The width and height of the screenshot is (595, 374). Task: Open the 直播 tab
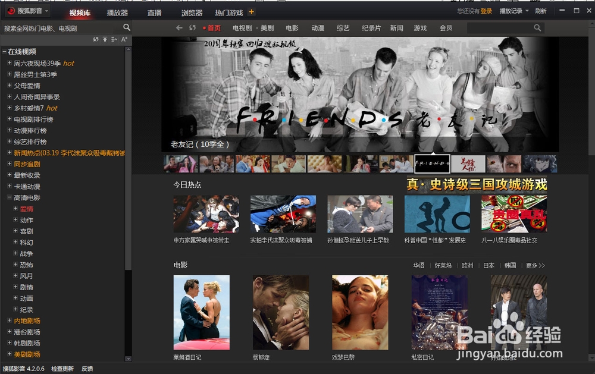[x=155, y=13]
